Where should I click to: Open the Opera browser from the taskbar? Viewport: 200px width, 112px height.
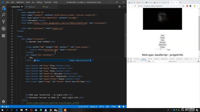point(31,110)
